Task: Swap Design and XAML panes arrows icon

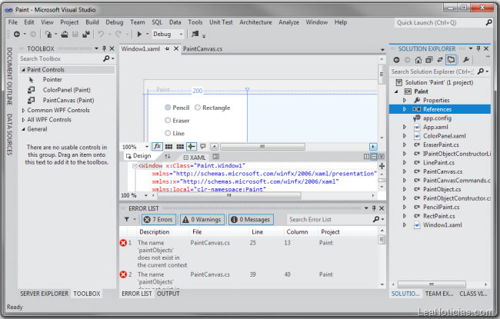Action: click(168, 156)
